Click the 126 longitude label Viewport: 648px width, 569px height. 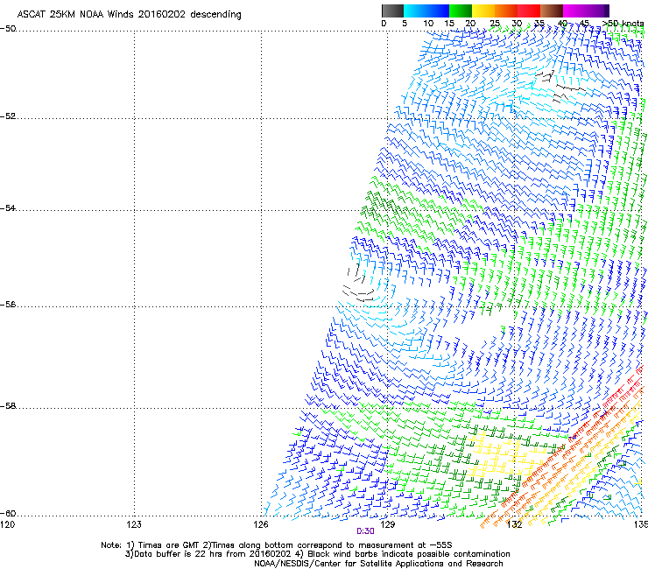tap(261, 524)
